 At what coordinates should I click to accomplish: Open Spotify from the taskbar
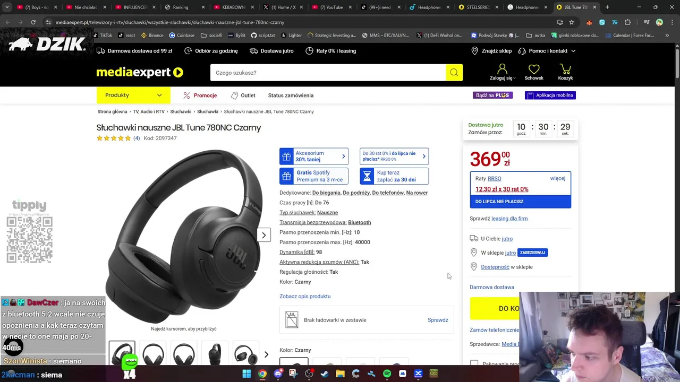pyautogui.click(x=387, y=374)
